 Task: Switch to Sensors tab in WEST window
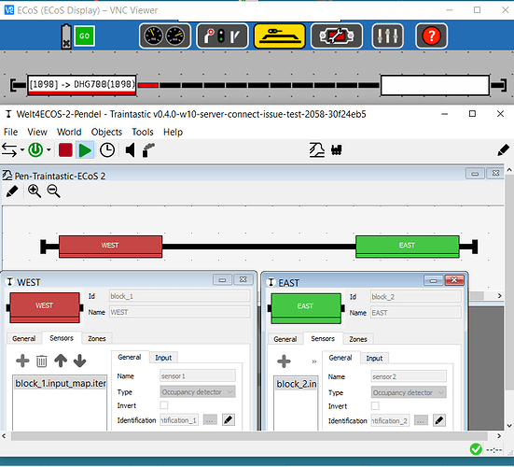click(x=62, y=338)
